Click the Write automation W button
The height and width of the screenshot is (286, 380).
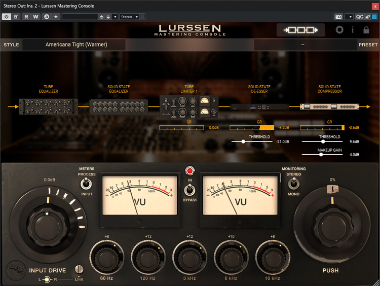(x=35, y=17)
